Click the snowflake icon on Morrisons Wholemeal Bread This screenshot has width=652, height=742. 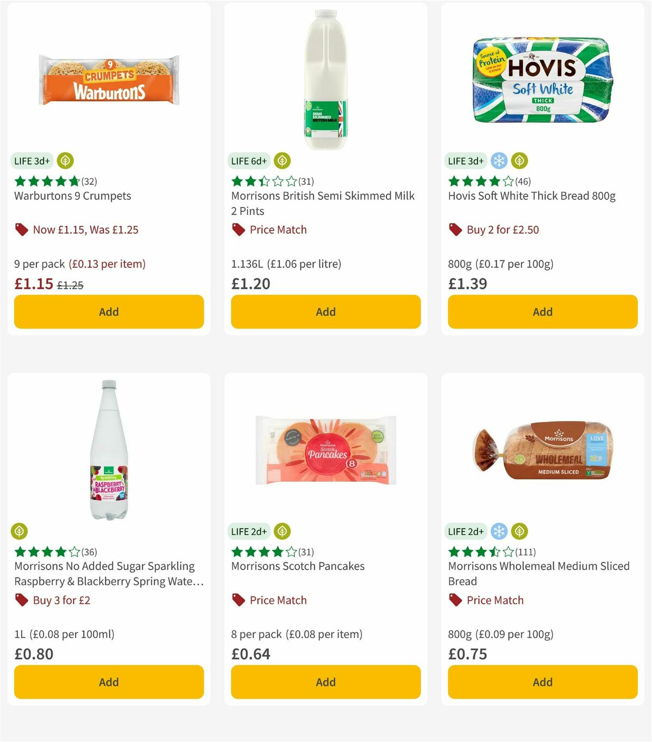coord(499,531)
